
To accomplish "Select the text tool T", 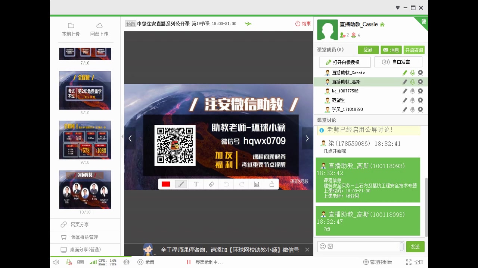I will tap(196, 184).
